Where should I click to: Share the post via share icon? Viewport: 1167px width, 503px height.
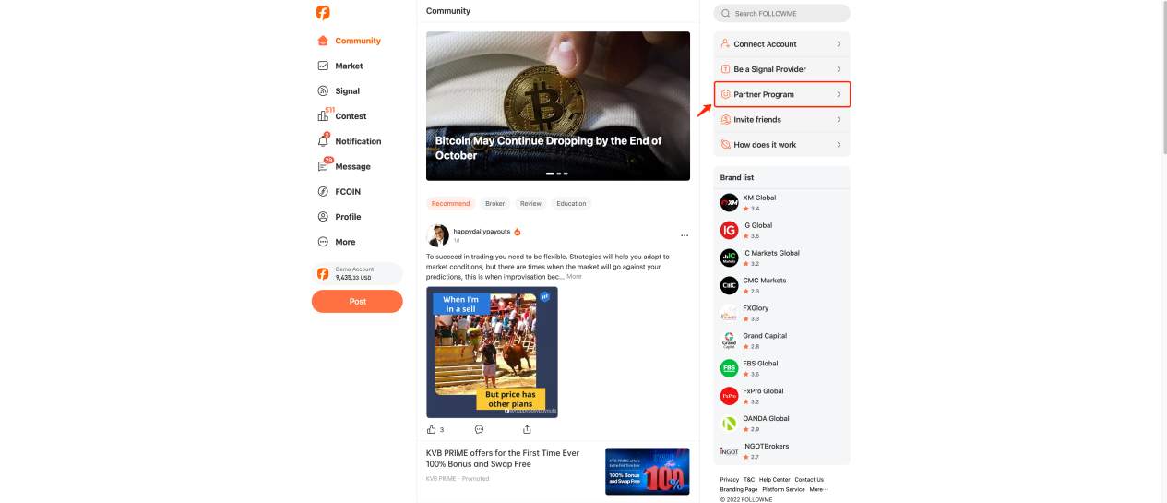click(x=527, y=429)
